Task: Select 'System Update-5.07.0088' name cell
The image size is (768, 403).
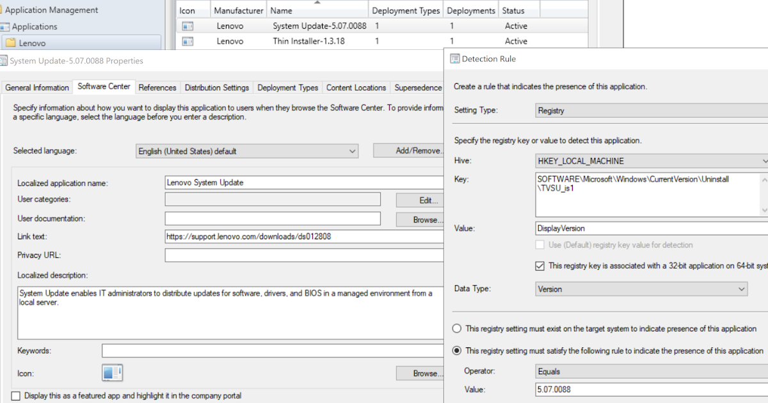Action: tap(319, 26)
